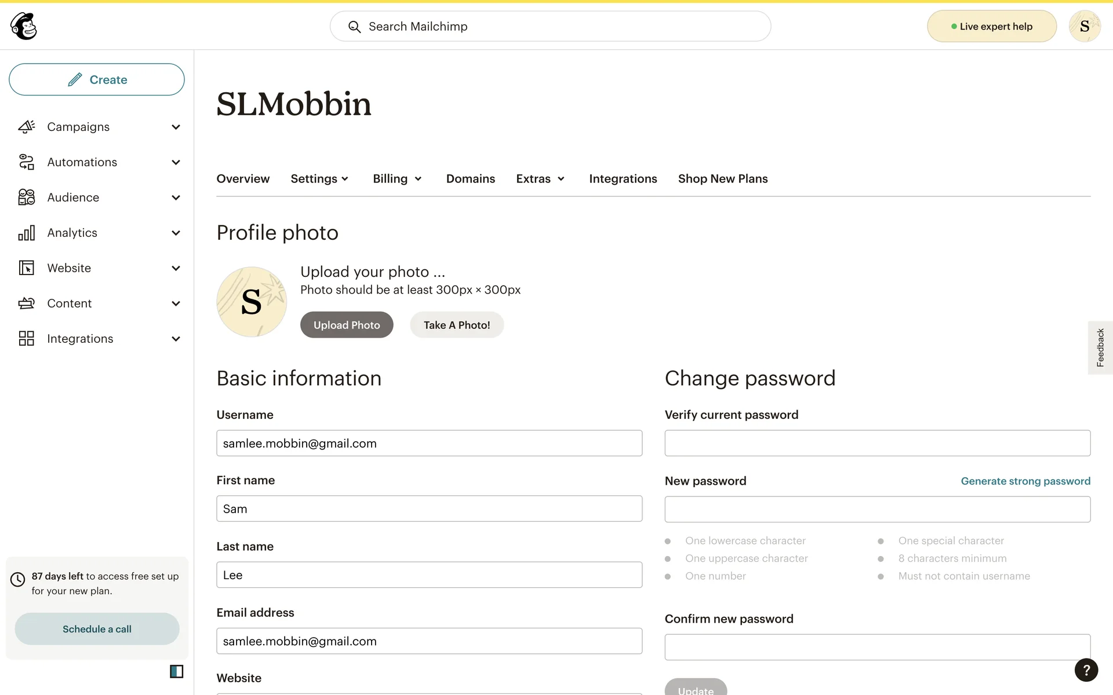Collapse the sidebar panel toggle
This screenshot has width=1113, height=695.
click(x=176, y=671)
